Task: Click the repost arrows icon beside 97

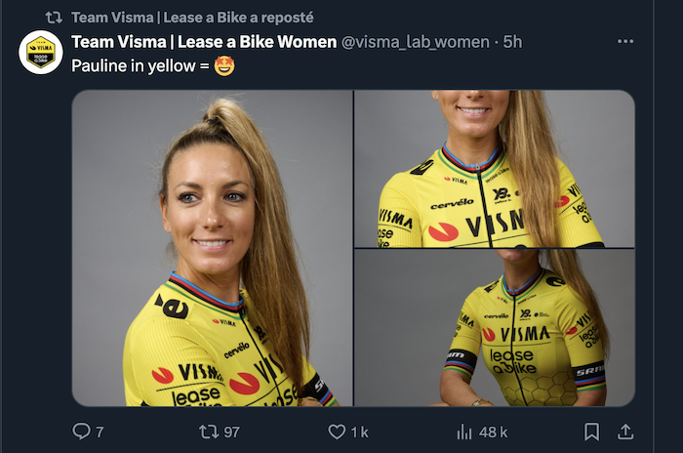Action: click(x=208, y=432)
